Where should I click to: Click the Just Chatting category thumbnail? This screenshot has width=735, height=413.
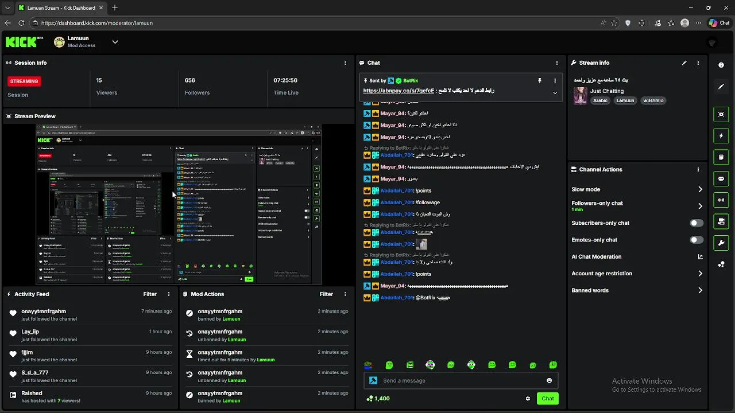click(x=580, y=95)
